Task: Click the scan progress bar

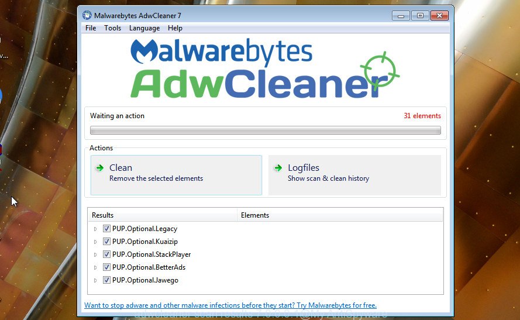Action: pos(266,130)
